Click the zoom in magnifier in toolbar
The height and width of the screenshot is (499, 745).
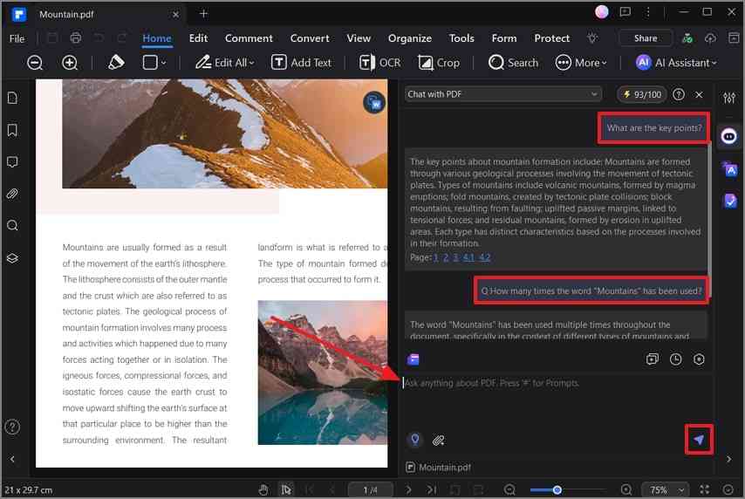click(70, 62)
